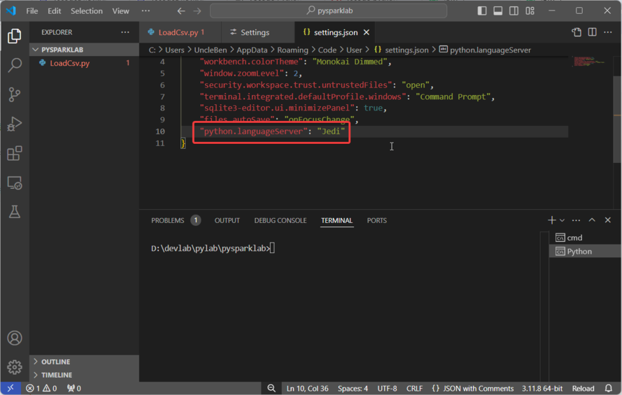Expand the TIMELINE section

[57, 375]
